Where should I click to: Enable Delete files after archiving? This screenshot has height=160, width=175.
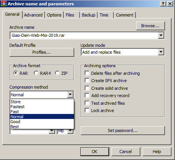pos(87,73)
